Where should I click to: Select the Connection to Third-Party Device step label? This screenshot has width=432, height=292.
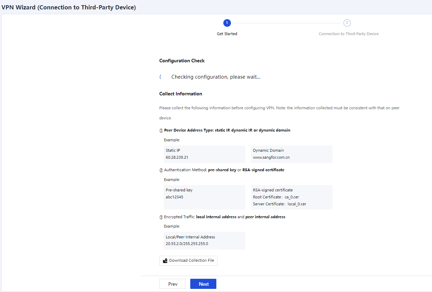[x=349, y=34]
